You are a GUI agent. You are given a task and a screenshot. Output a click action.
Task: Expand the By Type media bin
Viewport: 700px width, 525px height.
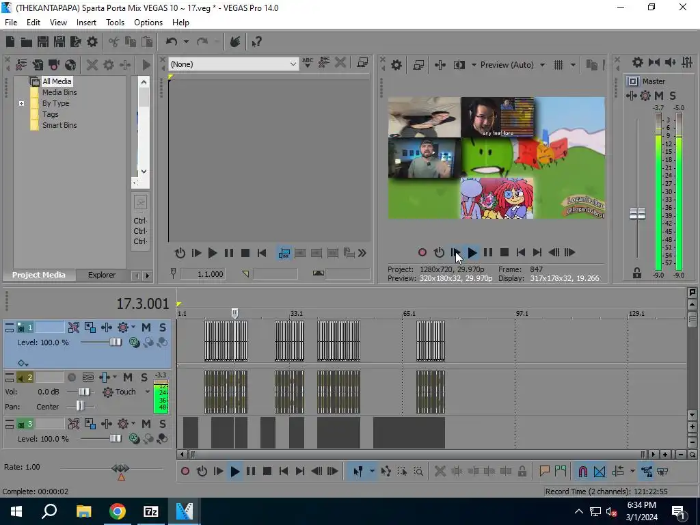[x=21, y=104]
